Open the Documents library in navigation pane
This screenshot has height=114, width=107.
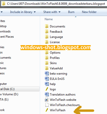click(x=6, y=58)
